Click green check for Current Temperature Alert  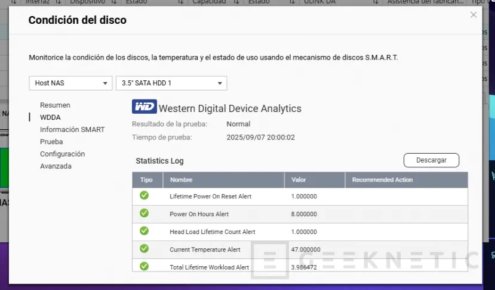pyautogui.click(x=144, y=248)
